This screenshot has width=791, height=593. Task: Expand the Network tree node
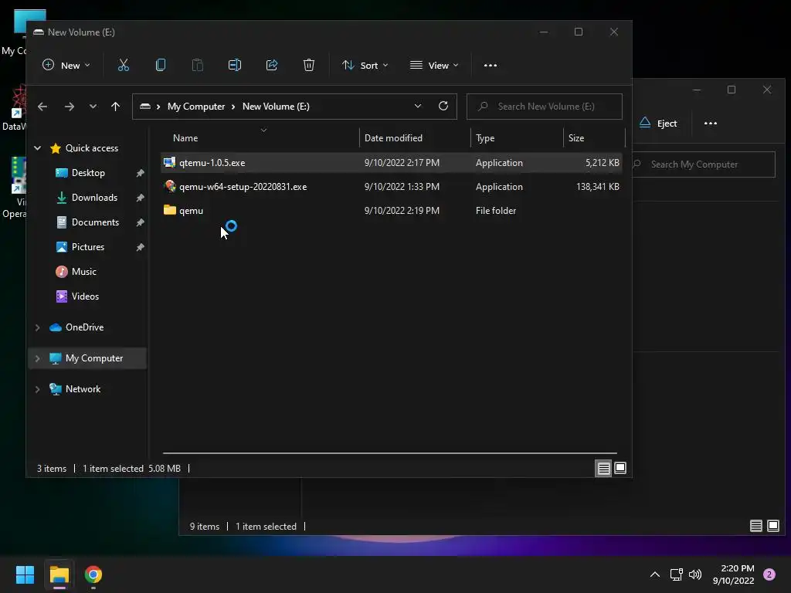[37, 389]
